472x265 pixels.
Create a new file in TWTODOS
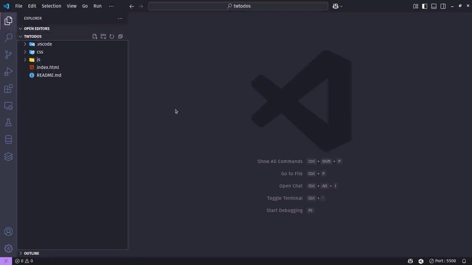click(x=95, y=36)
